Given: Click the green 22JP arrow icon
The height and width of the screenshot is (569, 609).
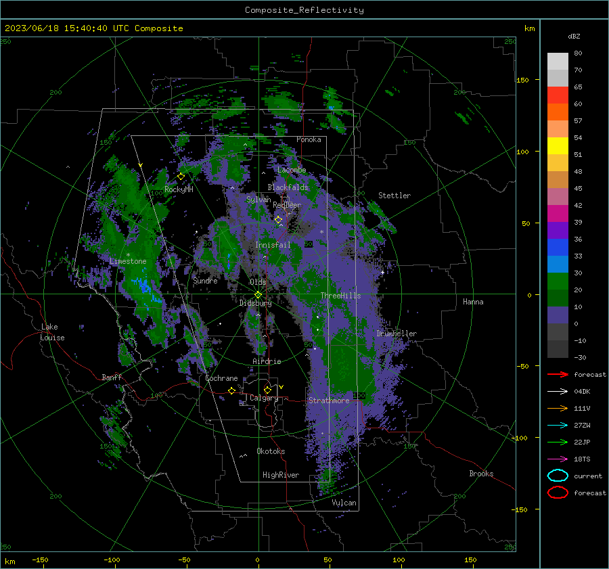Looking at the screenshot, I should point(558,442).
